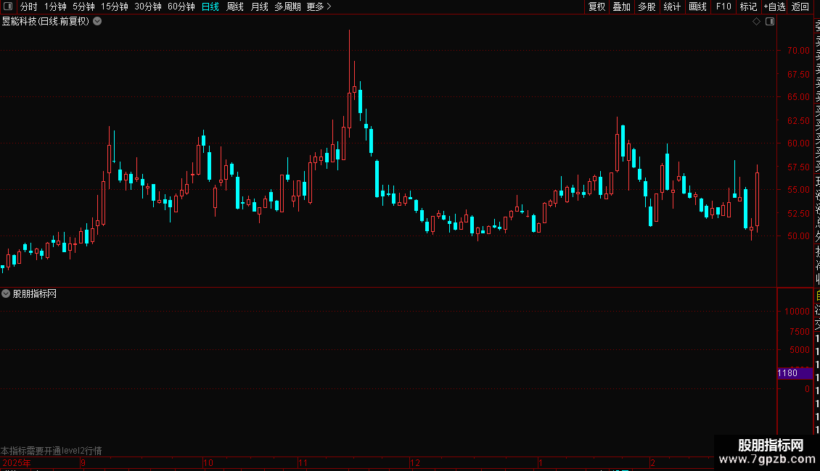Screen dimensions: 820x471
Task: Click the 股朋指标网 indicator name
Action: click(x=35, y=294)
